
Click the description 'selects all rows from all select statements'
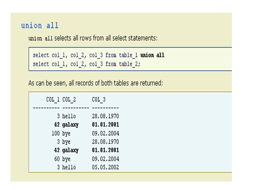pos(106,38)
